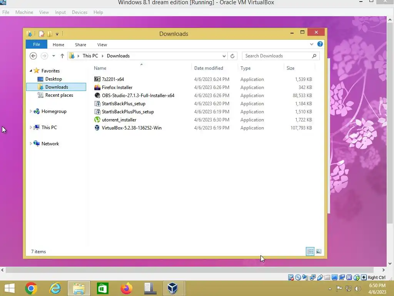Viewport: 394px width, 296px height.
Task: Click the search magnifier icon
Action: [314, 56]
